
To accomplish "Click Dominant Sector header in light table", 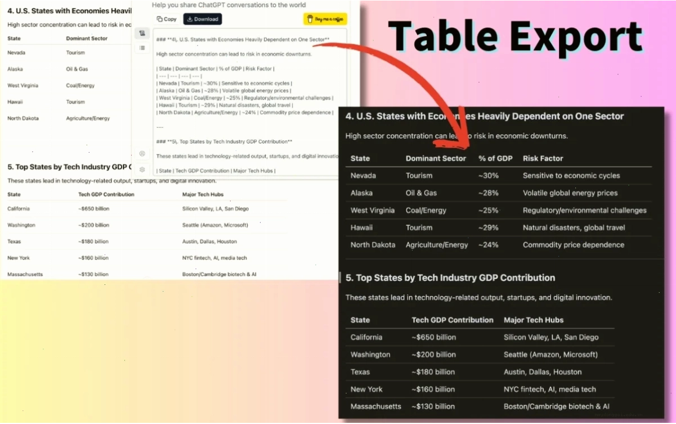I will click(x=87, y=38).
